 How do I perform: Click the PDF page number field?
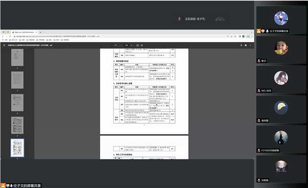[112, 45]
